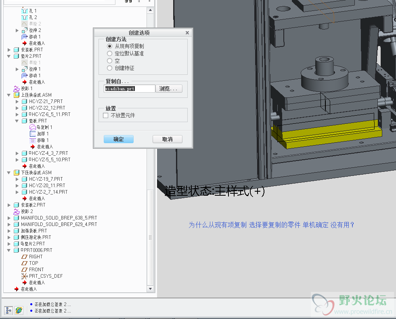Click the 安装板.PRT part icon
Screen dimensions: 396x319
[x=17, y=50]
